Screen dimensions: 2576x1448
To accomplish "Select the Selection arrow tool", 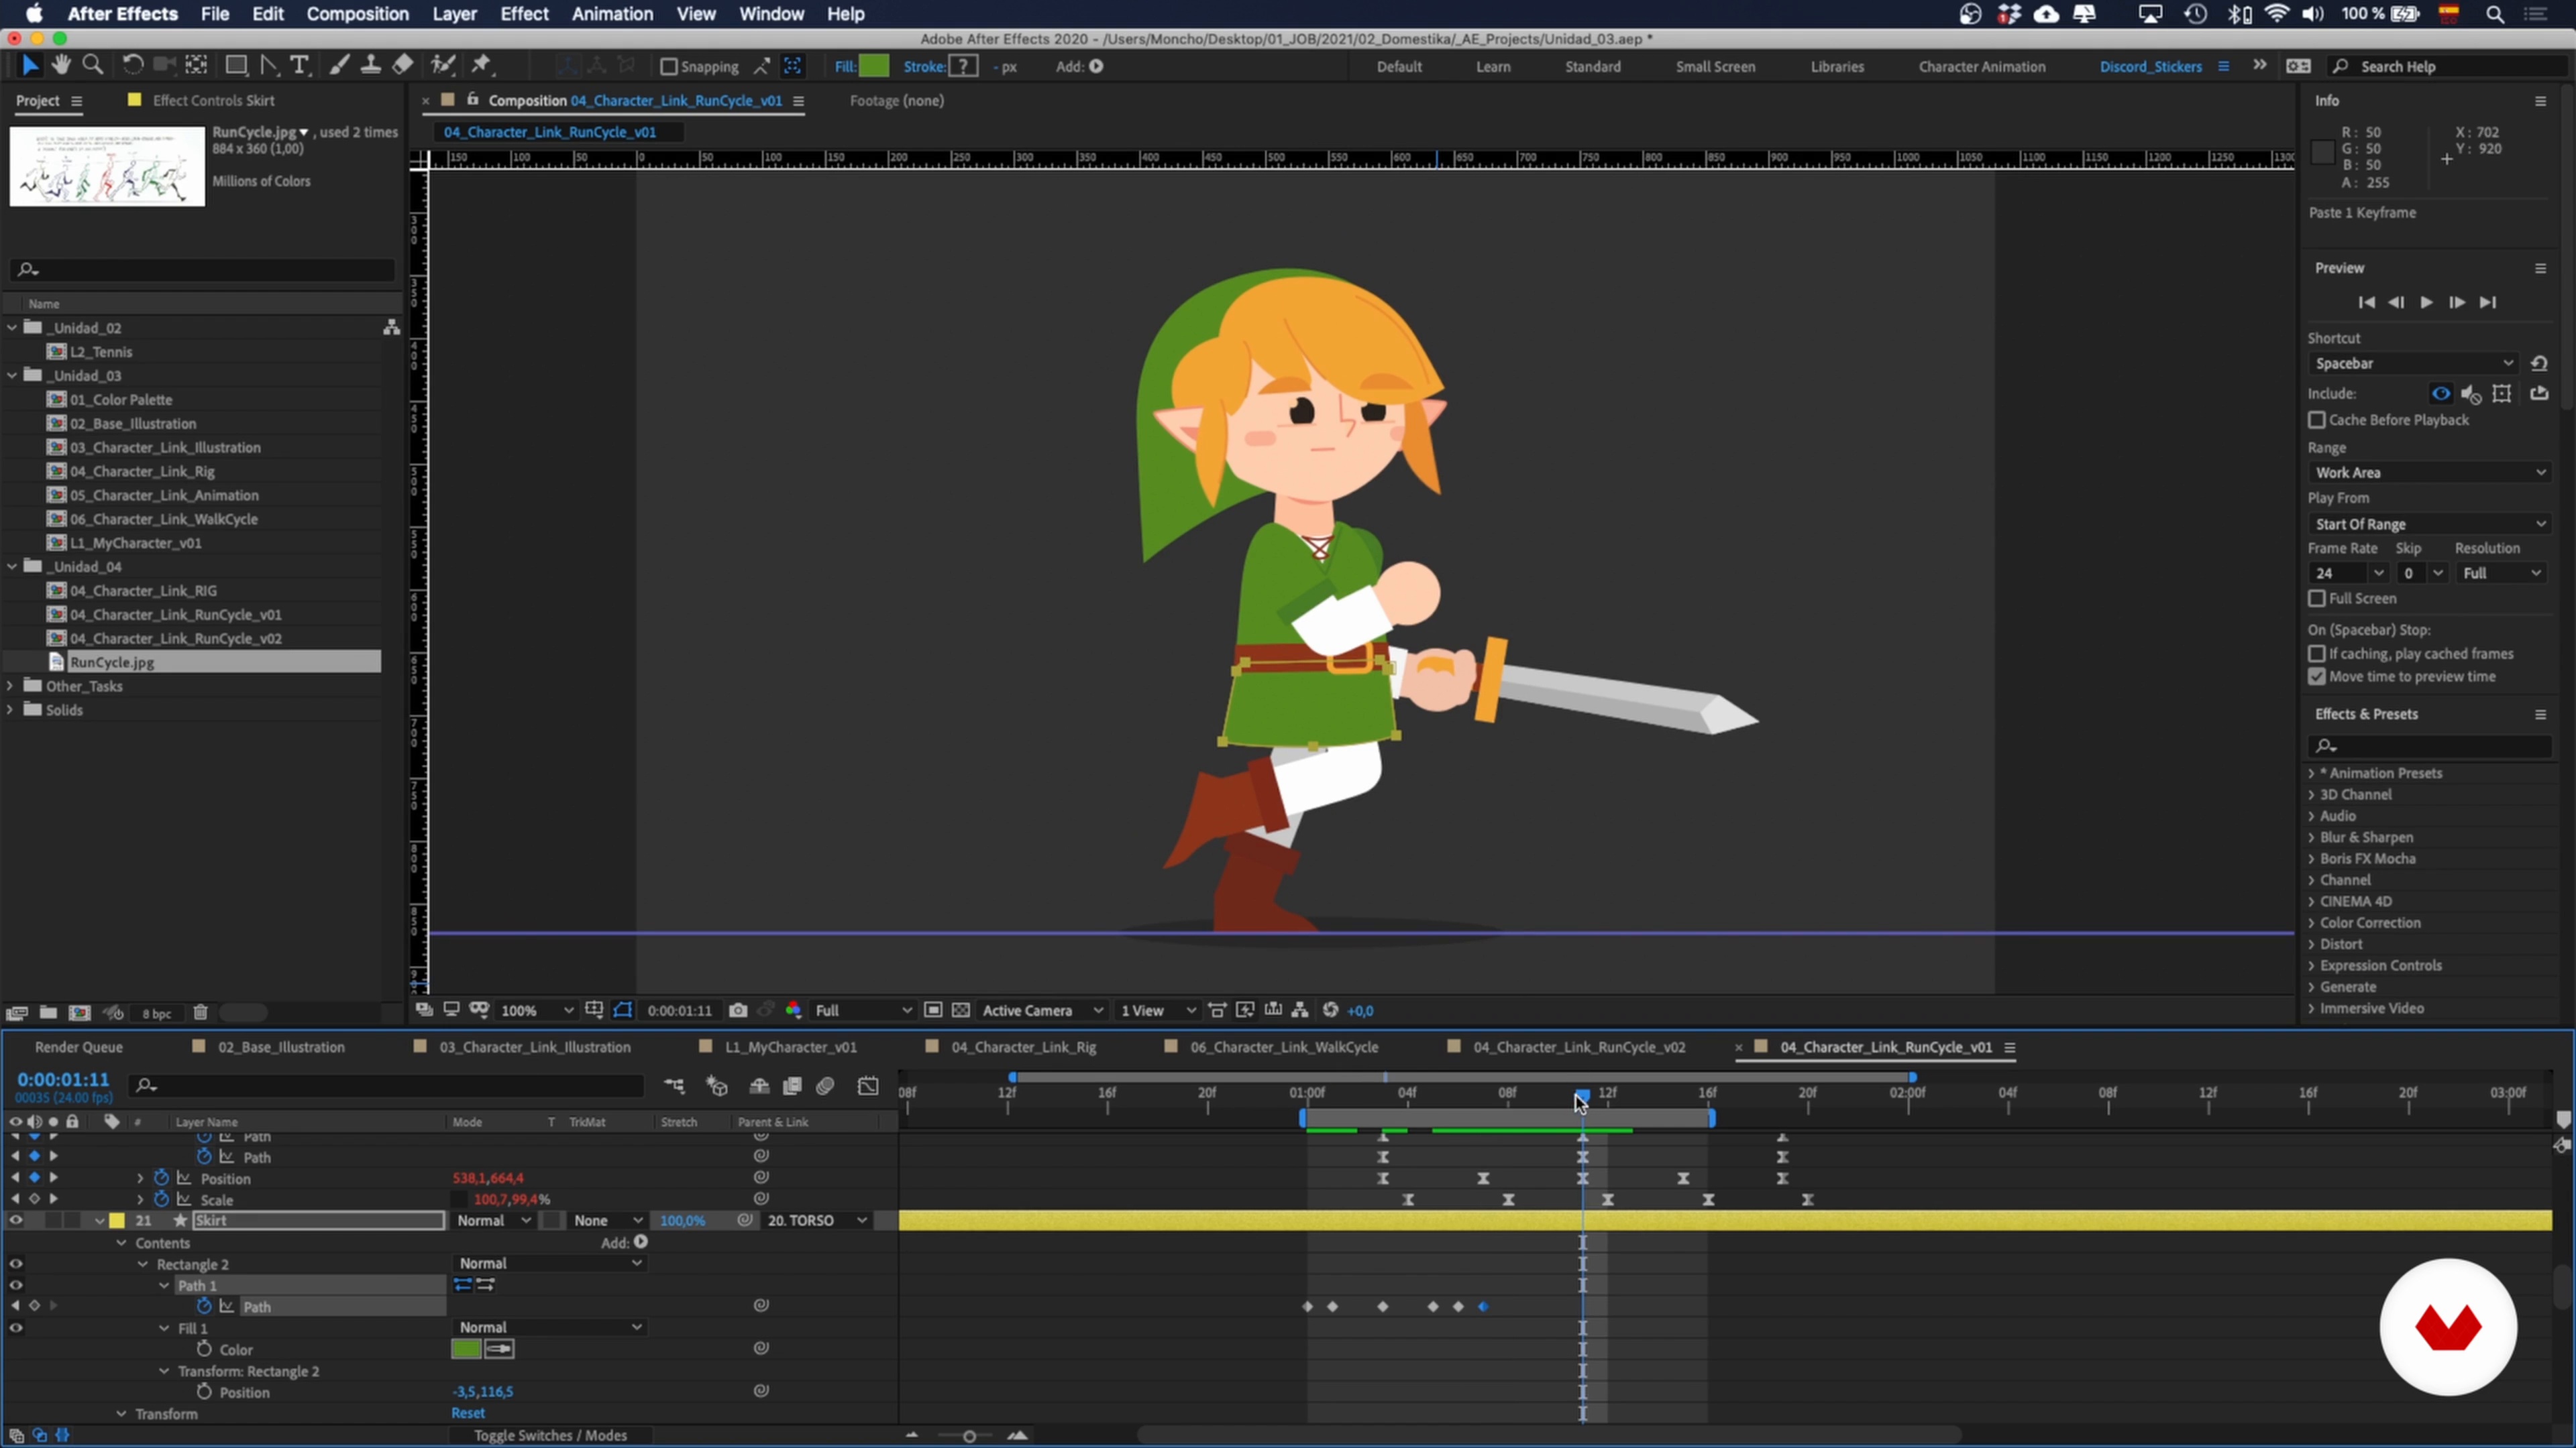I will point(30,66).
